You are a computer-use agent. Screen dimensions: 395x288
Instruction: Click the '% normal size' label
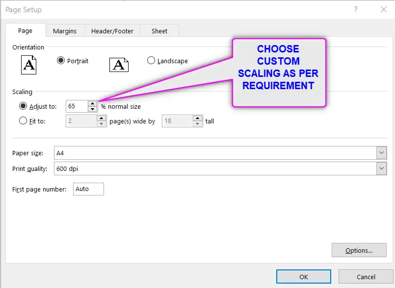(x=121, y=106)
